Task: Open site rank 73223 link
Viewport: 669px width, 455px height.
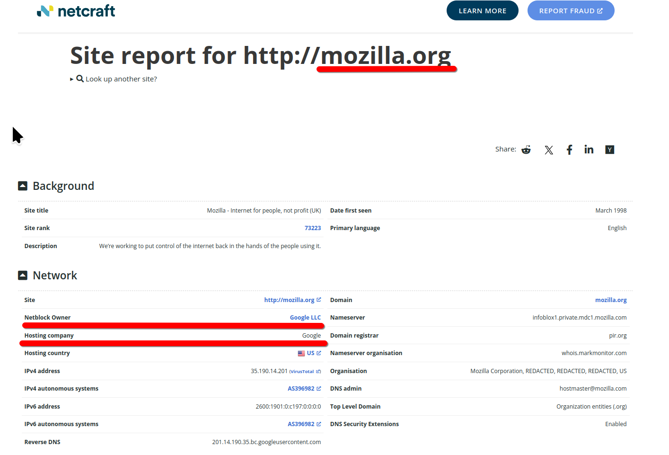Action: pyautogui.click(x=313, y=228)
